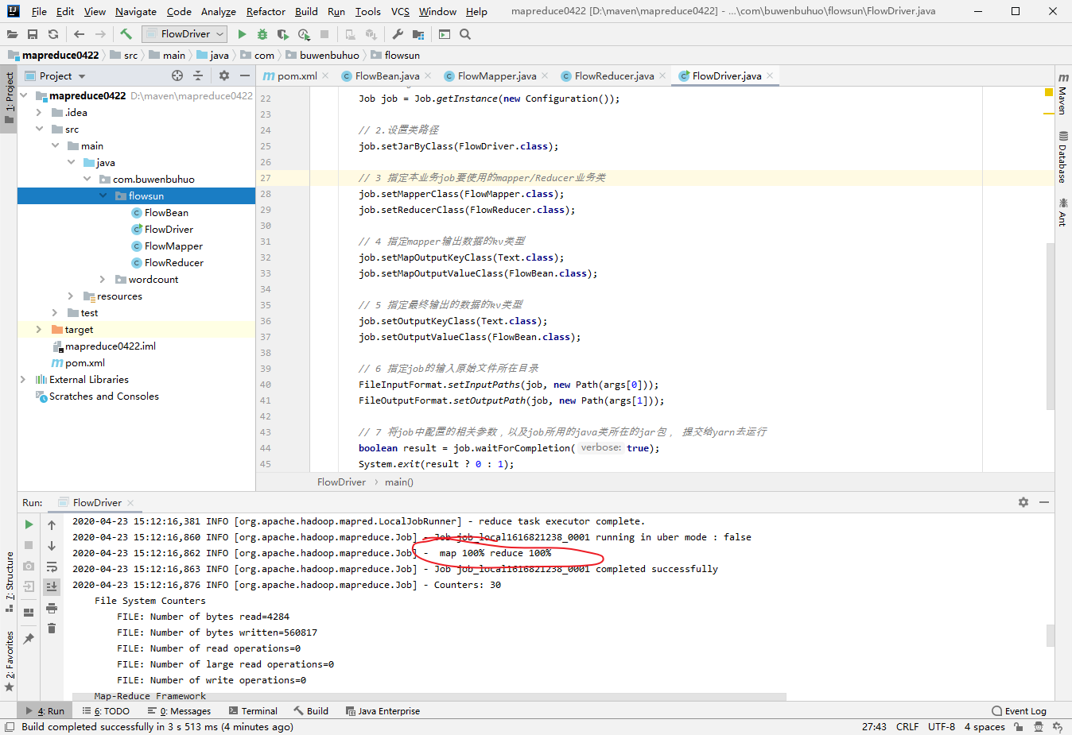This screenshot has height=735, width=1072.
Task: Run FlowDriver with the toolbar green play icon
Action: [x=242, y=34]
